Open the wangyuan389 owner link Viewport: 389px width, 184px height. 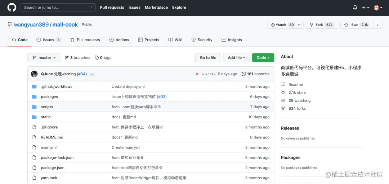[31, 25]
